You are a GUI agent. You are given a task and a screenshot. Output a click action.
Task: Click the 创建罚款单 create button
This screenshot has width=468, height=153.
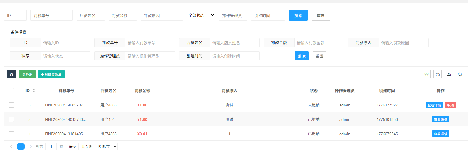(x=51, y=75)
